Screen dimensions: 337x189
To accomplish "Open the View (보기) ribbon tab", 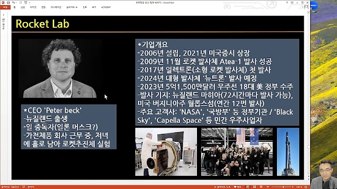I will click(94, 7).
